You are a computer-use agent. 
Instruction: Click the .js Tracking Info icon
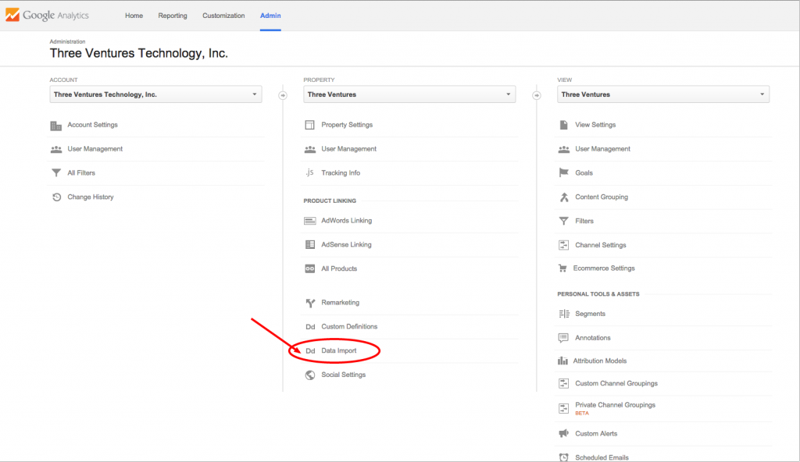pyautogui.click(x=309, y=172)
